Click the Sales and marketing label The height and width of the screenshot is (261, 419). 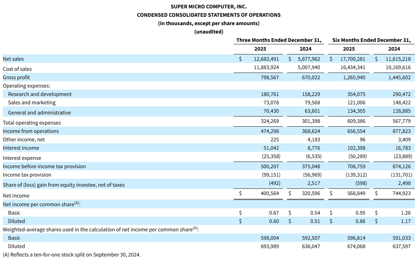32,103
